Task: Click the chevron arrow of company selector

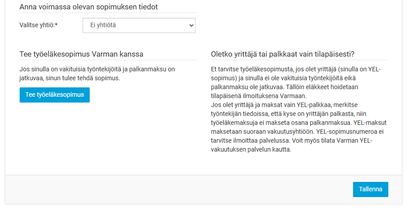Action: click(x=191, y=26)
